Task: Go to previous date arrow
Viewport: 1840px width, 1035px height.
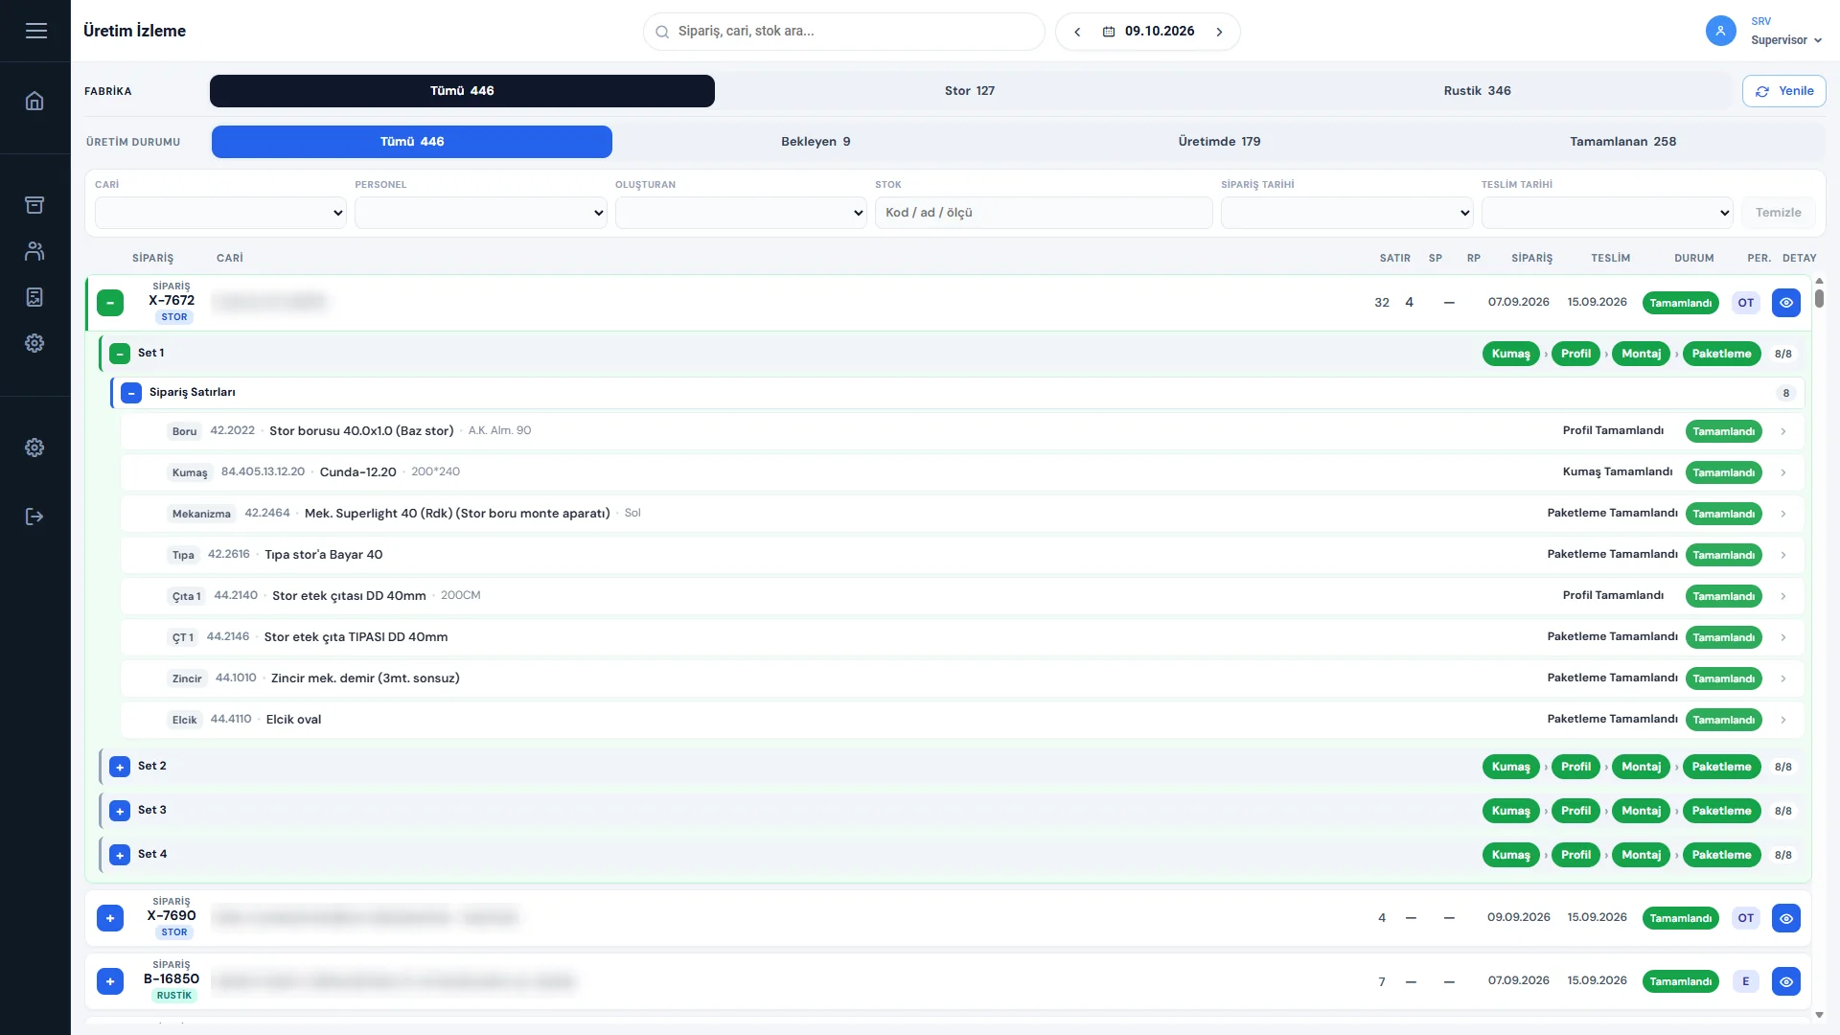Action: tap(1077, 32)
